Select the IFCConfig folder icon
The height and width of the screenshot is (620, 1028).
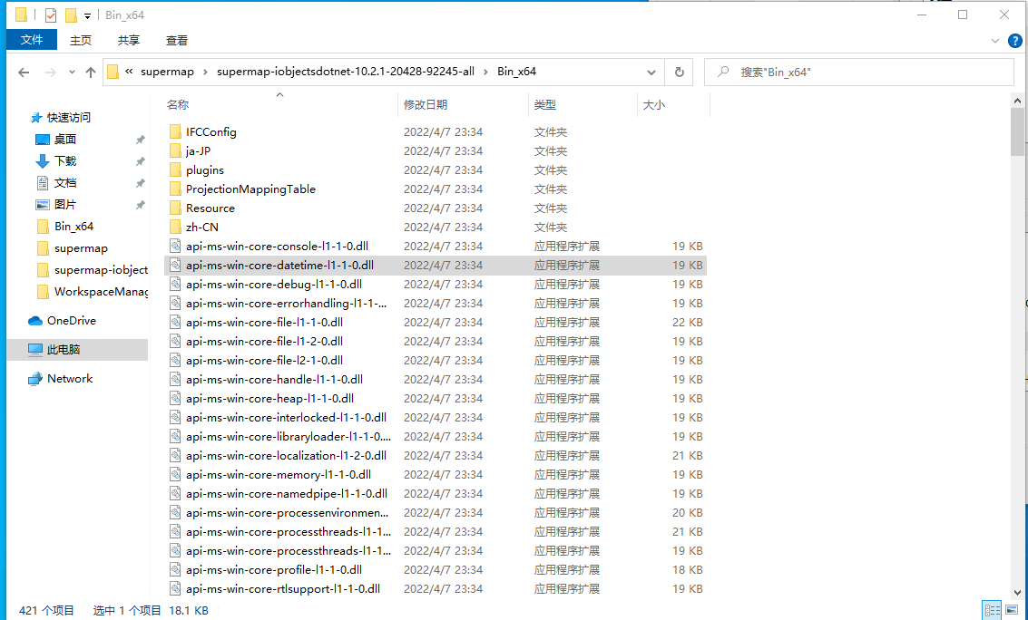point(174,131)
